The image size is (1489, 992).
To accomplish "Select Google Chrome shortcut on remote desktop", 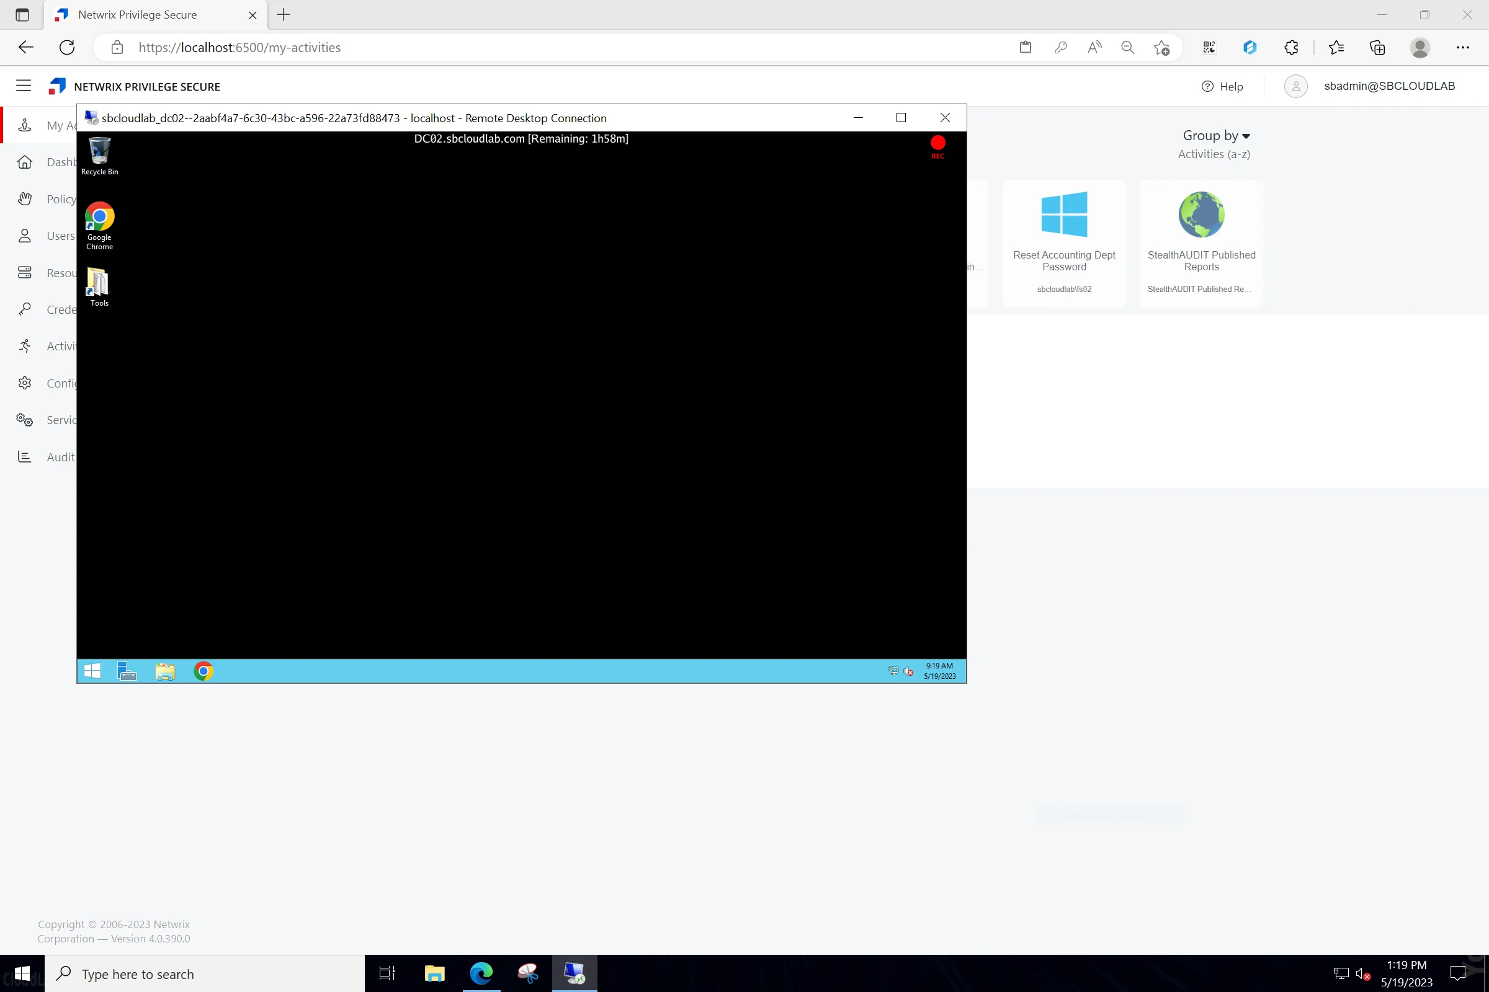I will [x=99, y=226].
